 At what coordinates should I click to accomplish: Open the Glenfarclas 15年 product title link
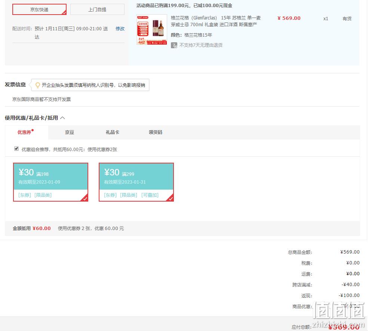coord(216,21)
